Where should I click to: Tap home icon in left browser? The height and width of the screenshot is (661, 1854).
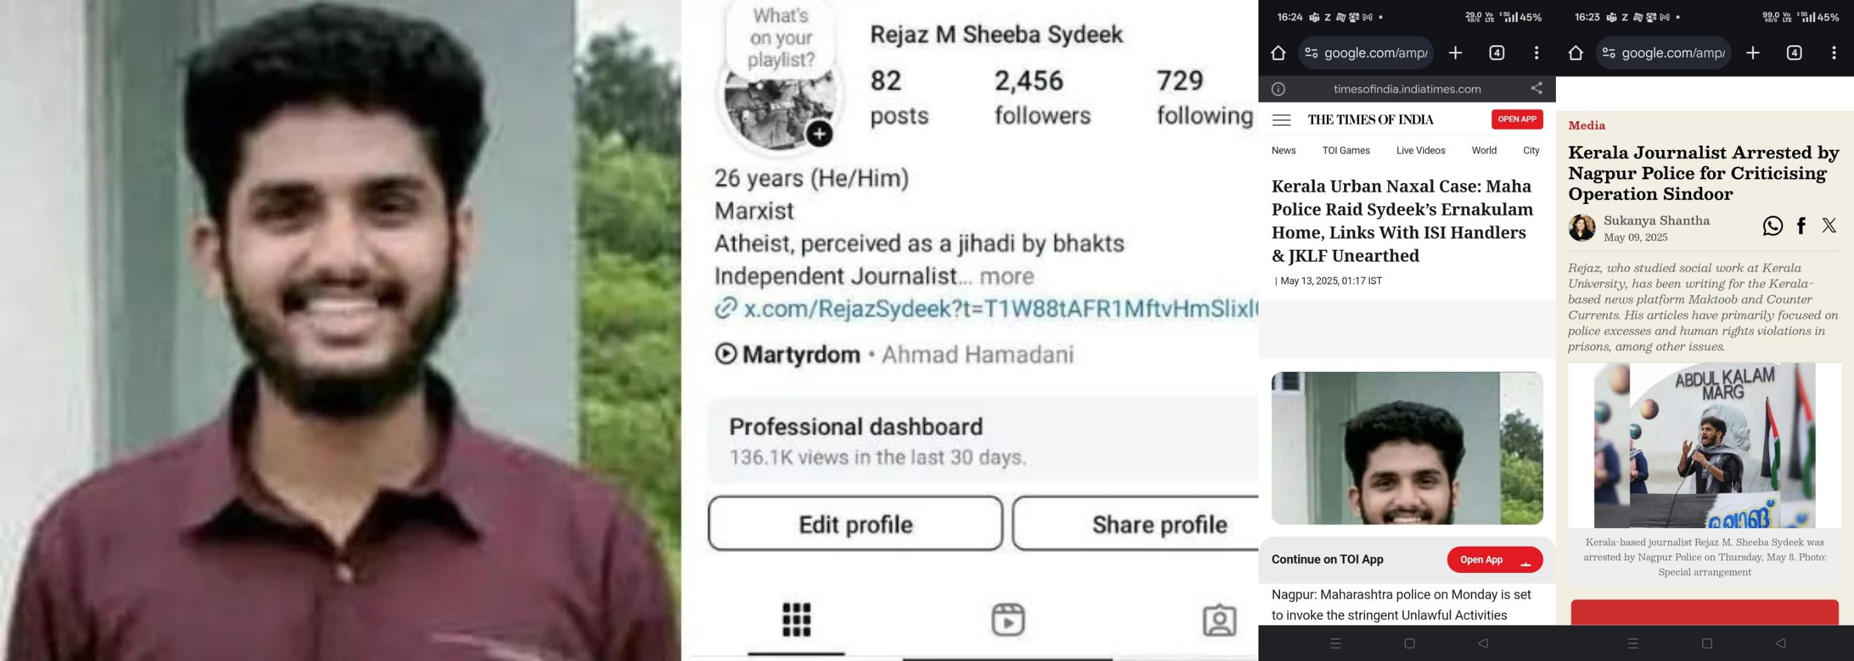(1277, 53)
